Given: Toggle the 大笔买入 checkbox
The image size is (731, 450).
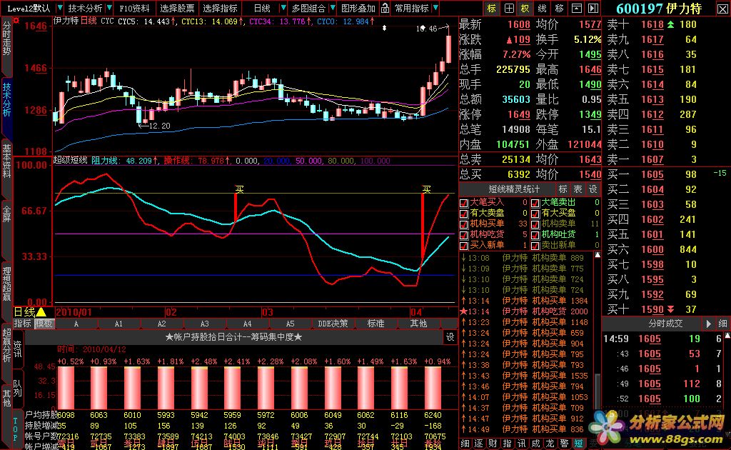Looking at the screenshot, I should click(465, 203).
